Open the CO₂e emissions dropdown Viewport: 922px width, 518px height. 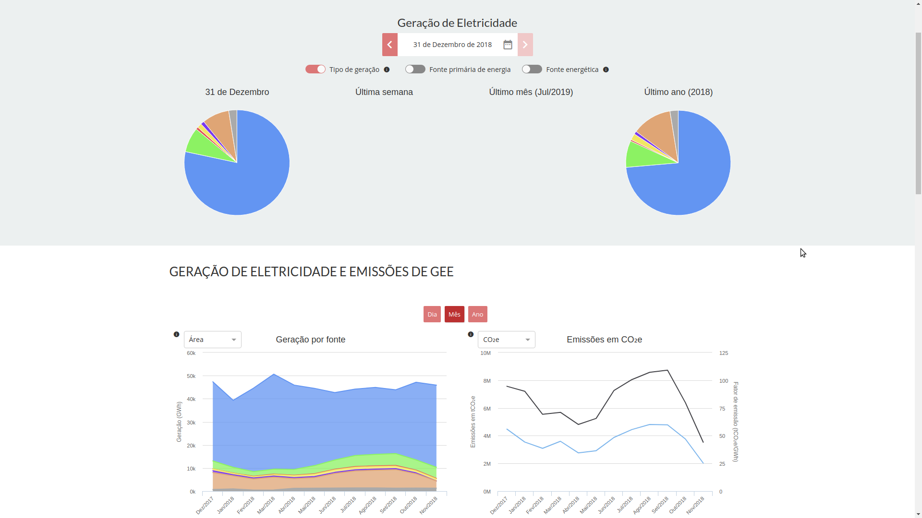[x=506, y=340]
